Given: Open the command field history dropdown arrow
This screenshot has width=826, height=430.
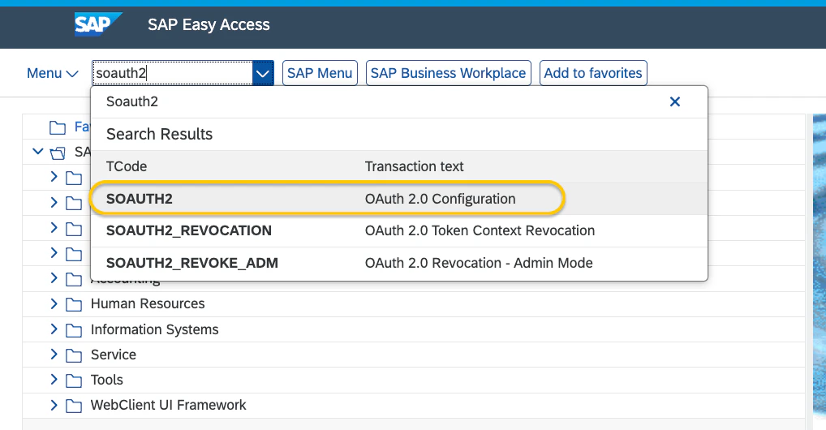Looking at the screenshot, I should point(262,73).
